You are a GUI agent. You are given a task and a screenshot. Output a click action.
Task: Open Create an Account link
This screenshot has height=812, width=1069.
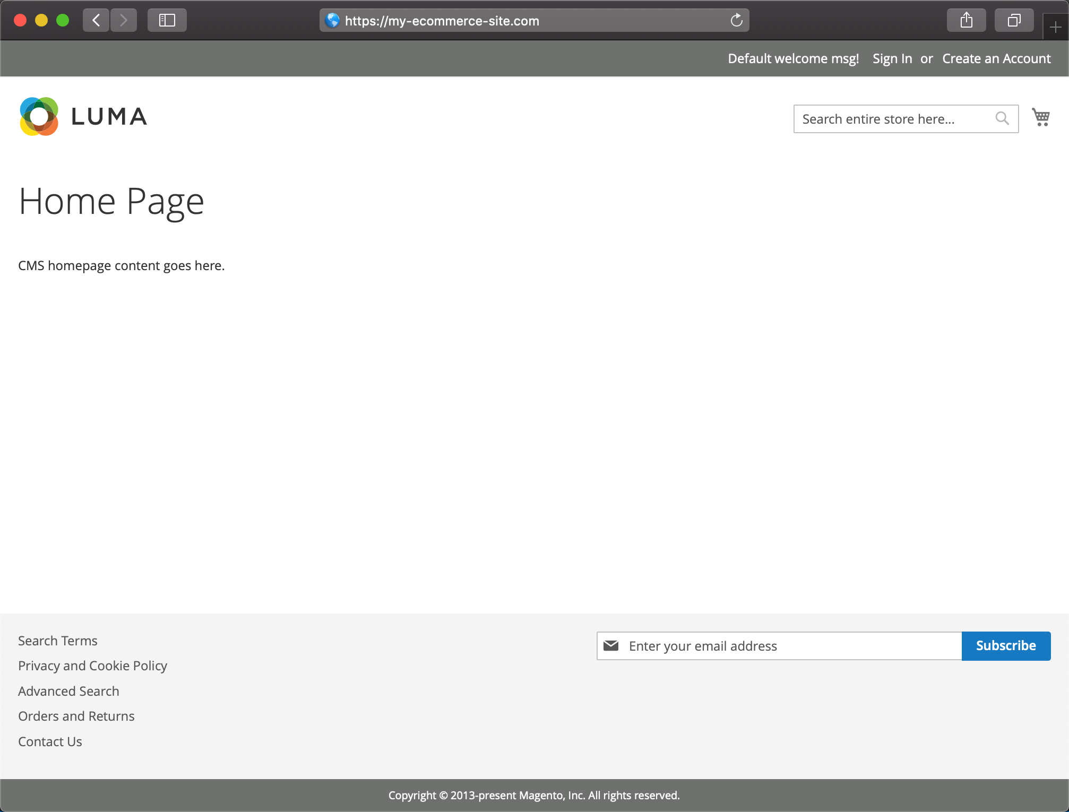[996, 58]
